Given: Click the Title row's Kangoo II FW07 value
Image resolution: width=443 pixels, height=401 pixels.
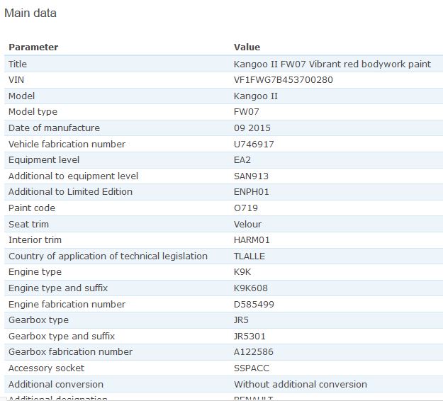Looking at the screenshot, I should [332, 64].
